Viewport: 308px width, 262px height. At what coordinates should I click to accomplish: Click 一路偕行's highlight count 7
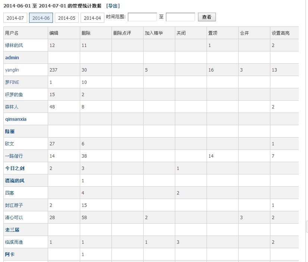(x=273, y=156)
